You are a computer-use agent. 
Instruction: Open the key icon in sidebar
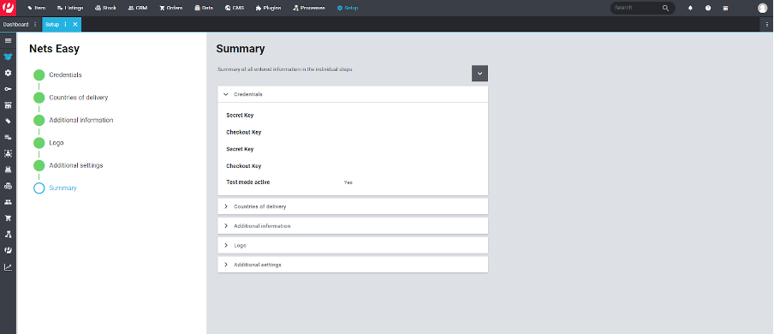coord(8,89)
